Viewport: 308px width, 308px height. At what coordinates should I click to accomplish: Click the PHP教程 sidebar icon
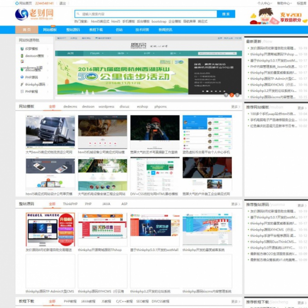click(22, 91)
